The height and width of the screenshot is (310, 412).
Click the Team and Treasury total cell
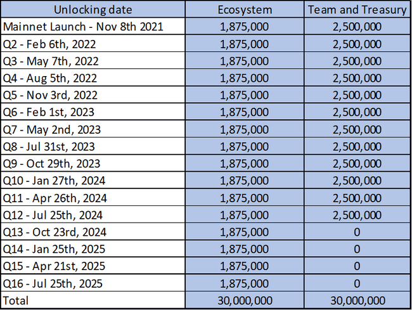pos(357,299)
